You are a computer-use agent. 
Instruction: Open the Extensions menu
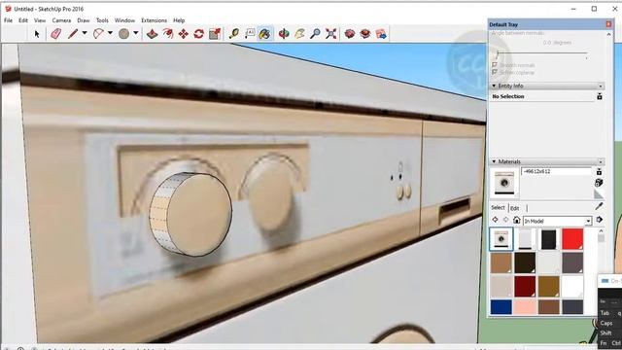pos(154,20)
